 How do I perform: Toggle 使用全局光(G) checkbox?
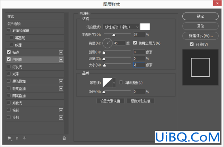tap(135, 43)
